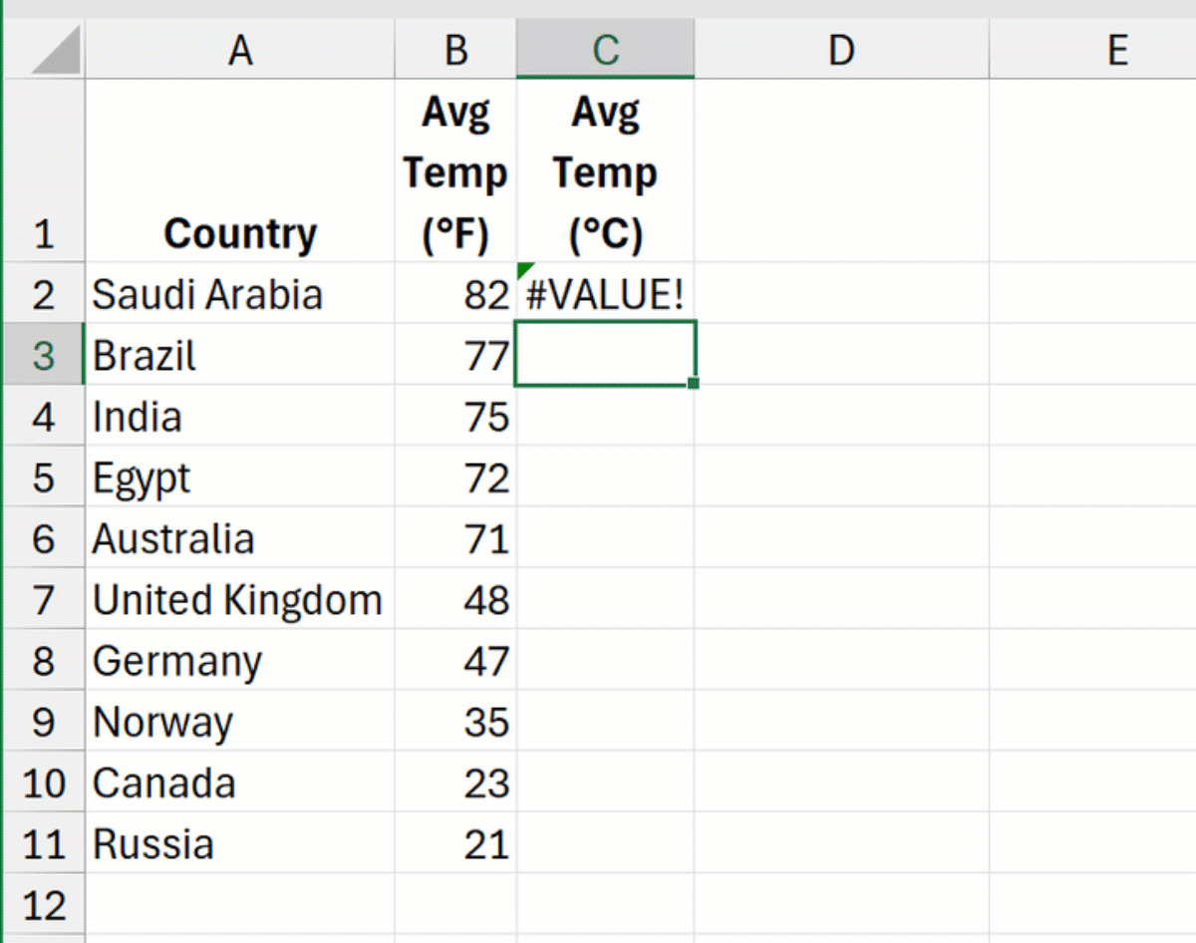The height and width of the screenshot is (943, 1196).
Task: Select the Avg Temp (°C) header cell
Action: [x=606, y=171]
